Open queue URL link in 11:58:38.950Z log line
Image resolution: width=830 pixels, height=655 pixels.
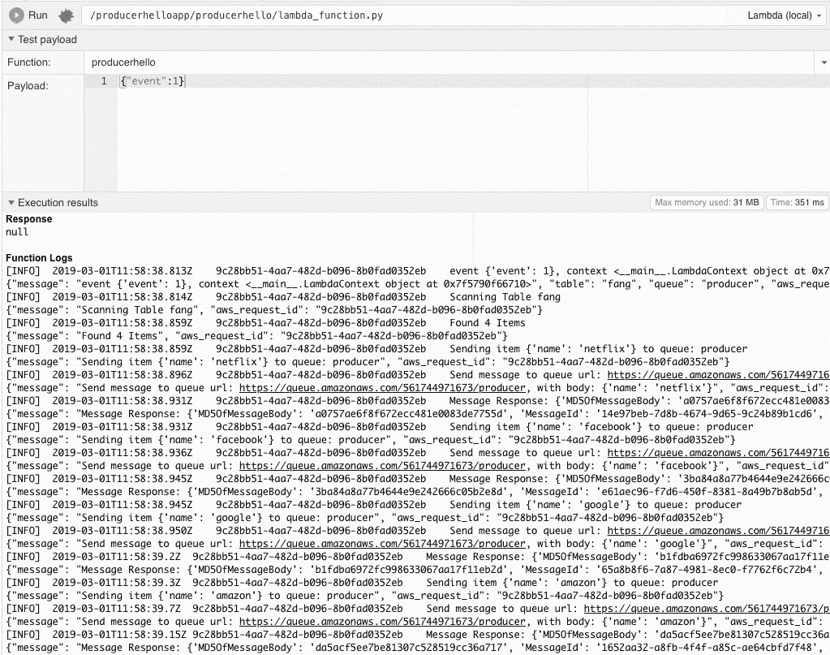point(718,531)
